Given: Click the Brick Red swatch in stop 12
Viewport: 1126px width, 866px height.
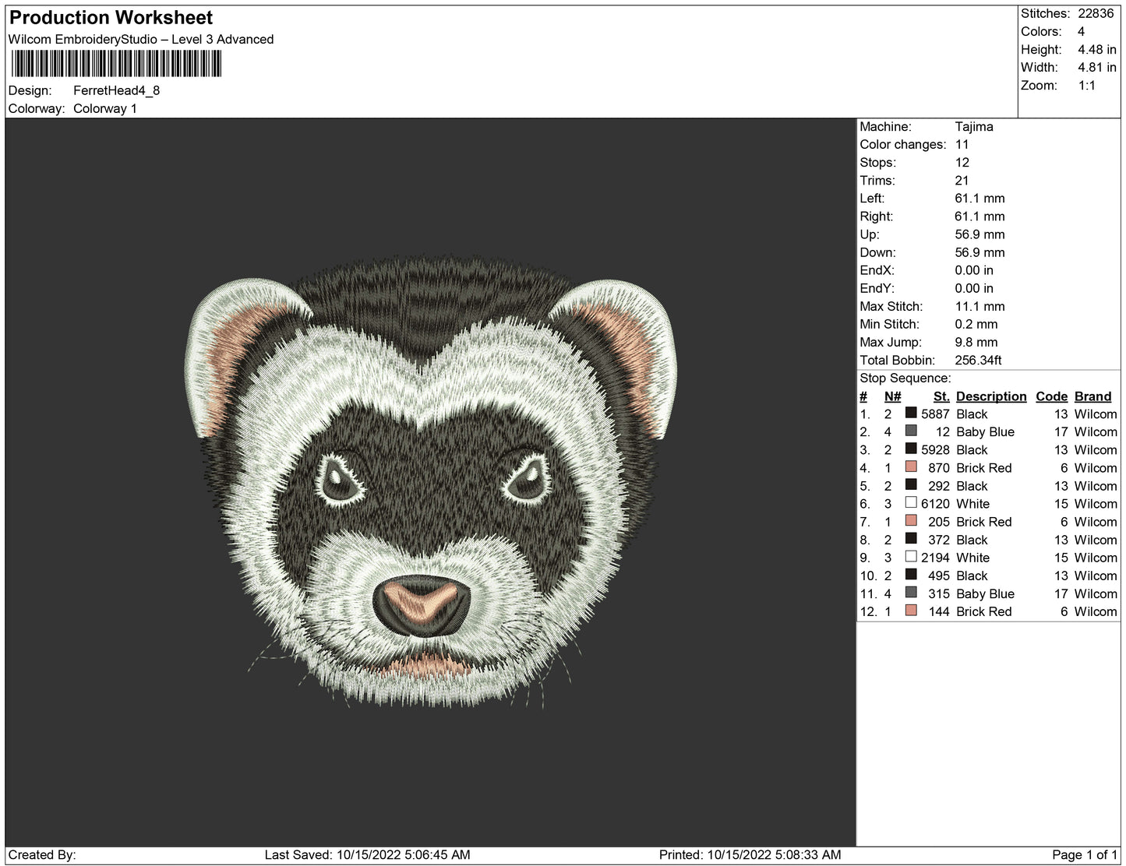Looking at the screenshot, I should (910, 611).
